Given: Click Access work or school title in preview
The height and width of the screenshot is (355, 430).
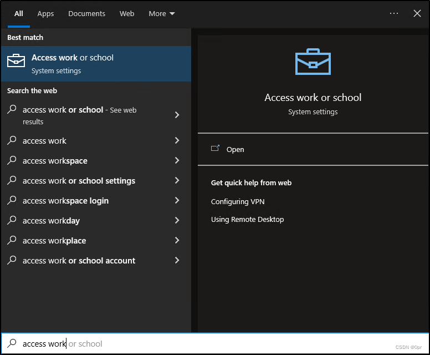Looking at the screenshot, I should point(313,98).
